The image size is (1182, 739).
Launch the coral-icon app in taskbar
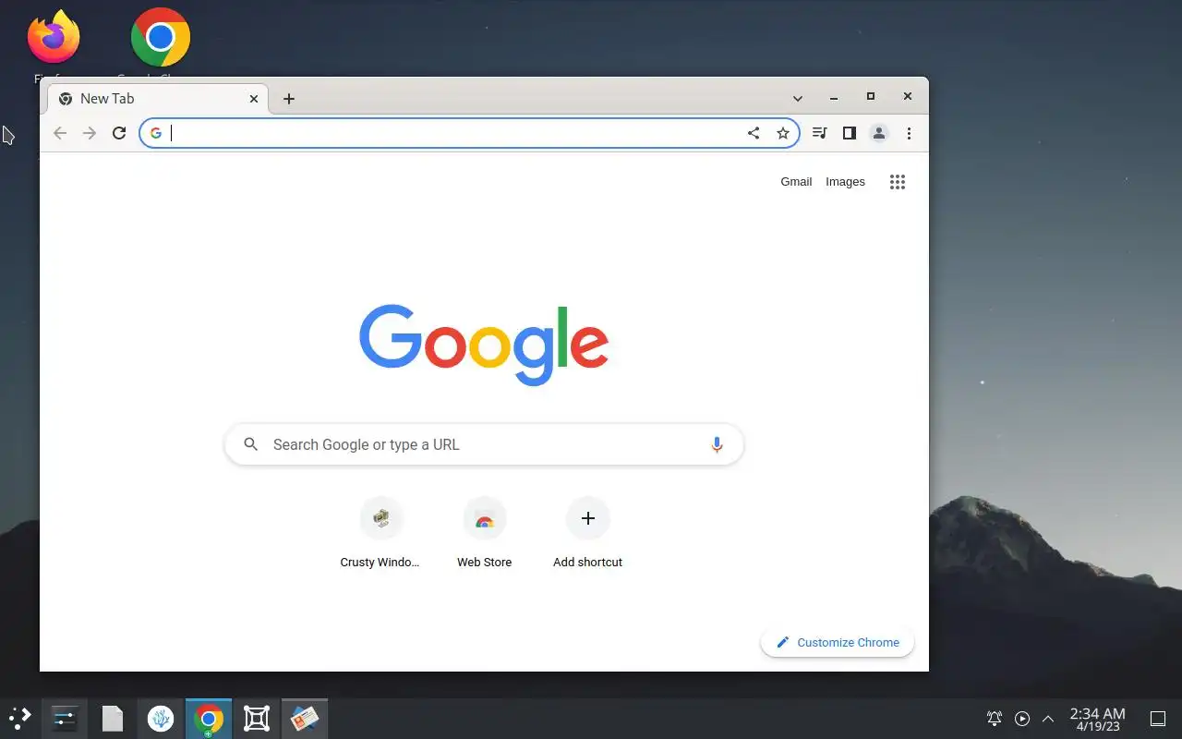161,719
